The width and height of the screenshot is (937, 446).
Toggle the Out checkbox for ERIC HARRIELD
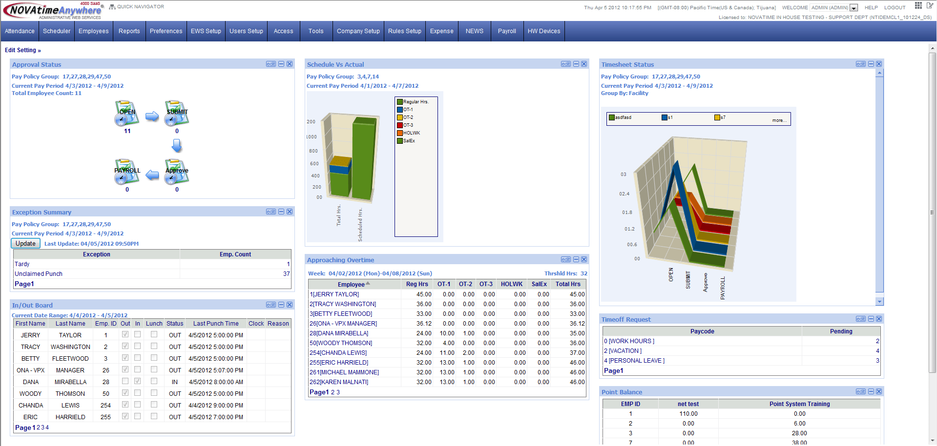pos(125,416)
